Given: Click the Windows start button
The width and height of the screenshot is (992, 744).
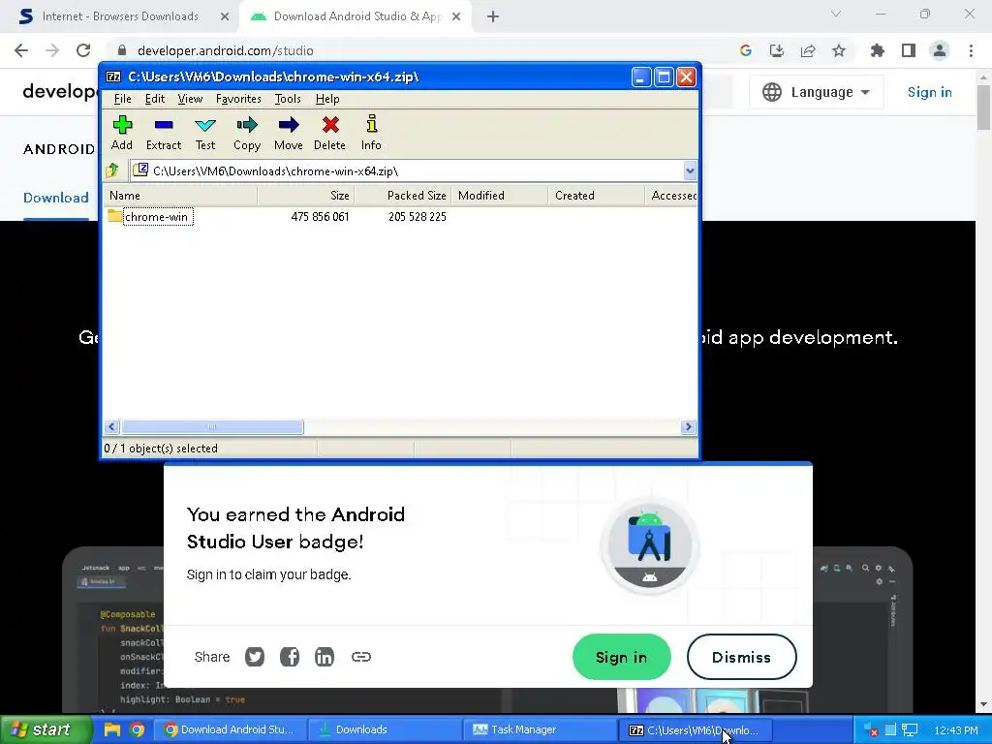Looking at the screenshot, I should click(46, 729).
